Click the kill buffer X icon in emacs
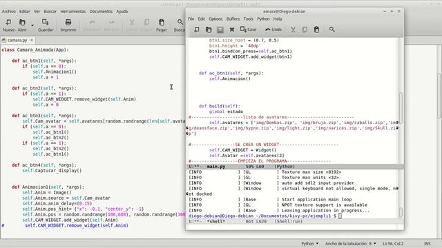Viewport: 442px width, 248px height. tap(232, 30)
